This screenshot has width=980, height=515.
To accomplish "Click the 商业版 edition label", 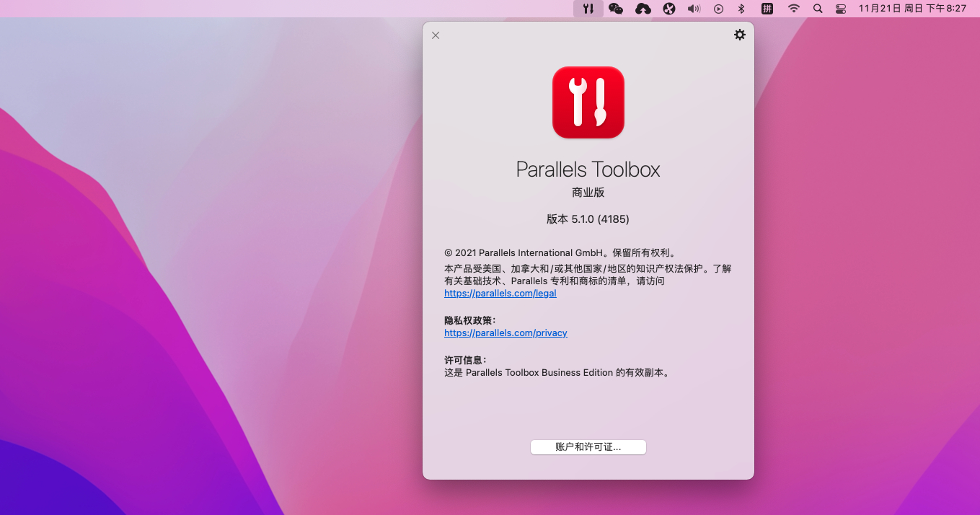I will click(588, 192).
